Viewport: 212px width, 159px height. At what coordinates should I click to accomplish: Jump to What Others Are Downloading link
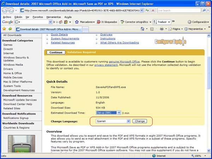(x=119, y=43)
